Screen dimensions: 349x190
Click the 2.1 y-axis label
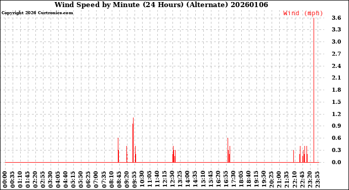point(336,78)
